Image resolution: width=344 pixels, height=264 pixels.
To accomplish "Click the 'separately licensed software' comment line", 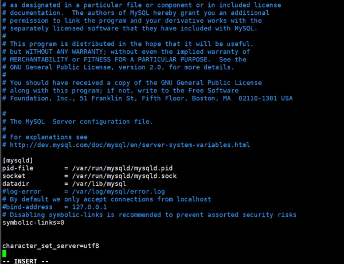I will [x=134, y=28].
